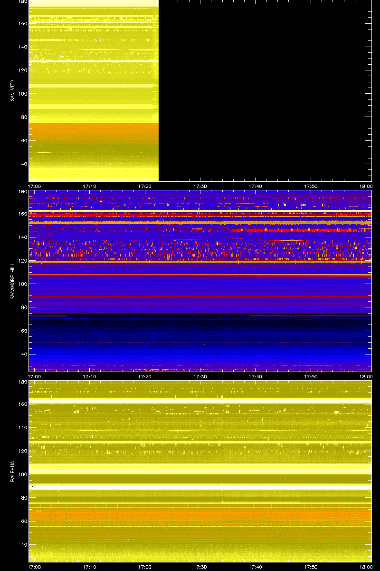The width and height of the screenshot is (380, 571).
Task: Click 18:00 time label under Sagamore Hill plot
Action: pos(366,376)
